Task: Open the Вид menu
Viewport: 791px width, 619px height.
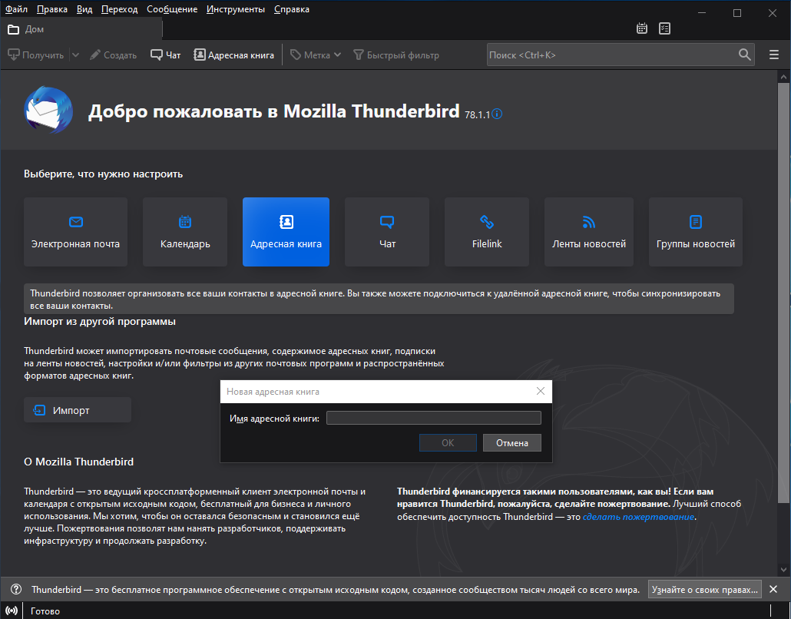Action: pos(84,9)
